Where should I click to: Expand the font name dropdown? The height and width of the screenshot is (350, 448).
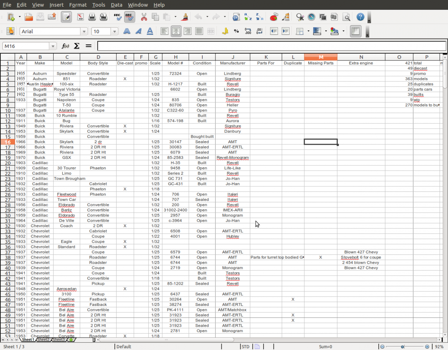click(84, 32)
